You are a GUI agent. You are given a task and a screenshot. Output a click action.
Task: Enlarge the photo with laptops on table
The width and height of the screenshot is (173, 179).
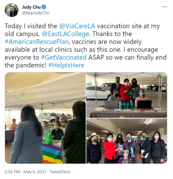coord(127,95)
